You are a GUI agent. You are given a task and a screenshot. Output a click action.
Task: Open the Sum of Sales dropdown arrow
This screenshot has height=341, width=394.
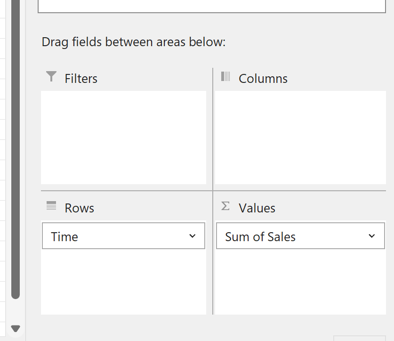[x=371, y=236]
